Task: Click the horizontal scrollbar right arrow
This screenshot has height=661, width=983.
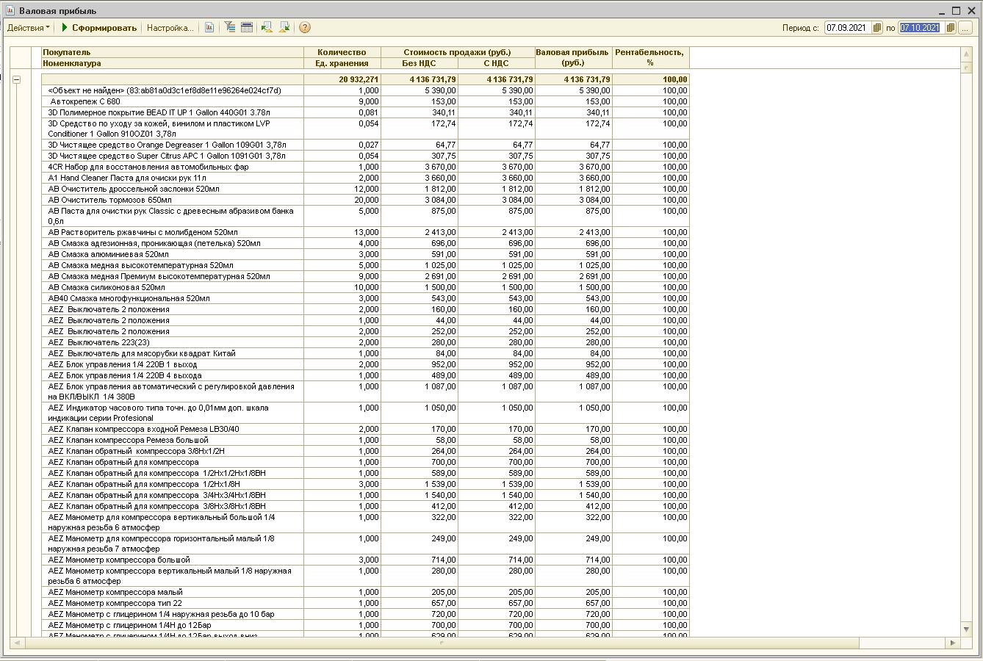Action: [x=953, y=643]
